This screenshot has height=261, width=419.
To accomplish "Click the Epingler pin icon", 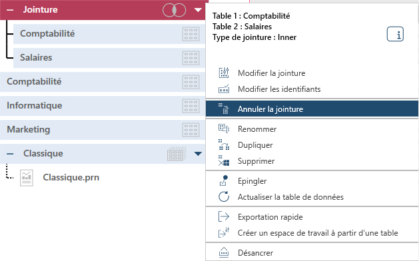I will point(224,180).
